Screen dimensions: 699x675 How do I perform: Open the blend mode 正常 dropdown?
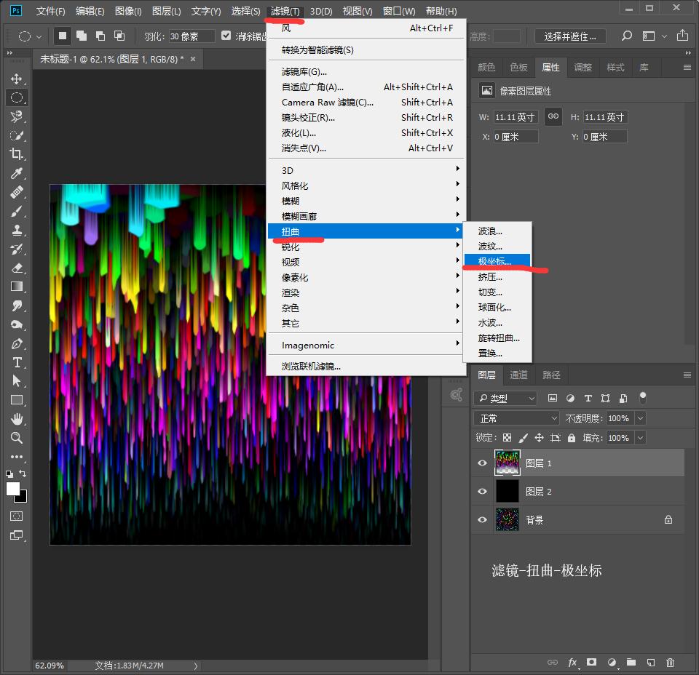coord(516,418)
